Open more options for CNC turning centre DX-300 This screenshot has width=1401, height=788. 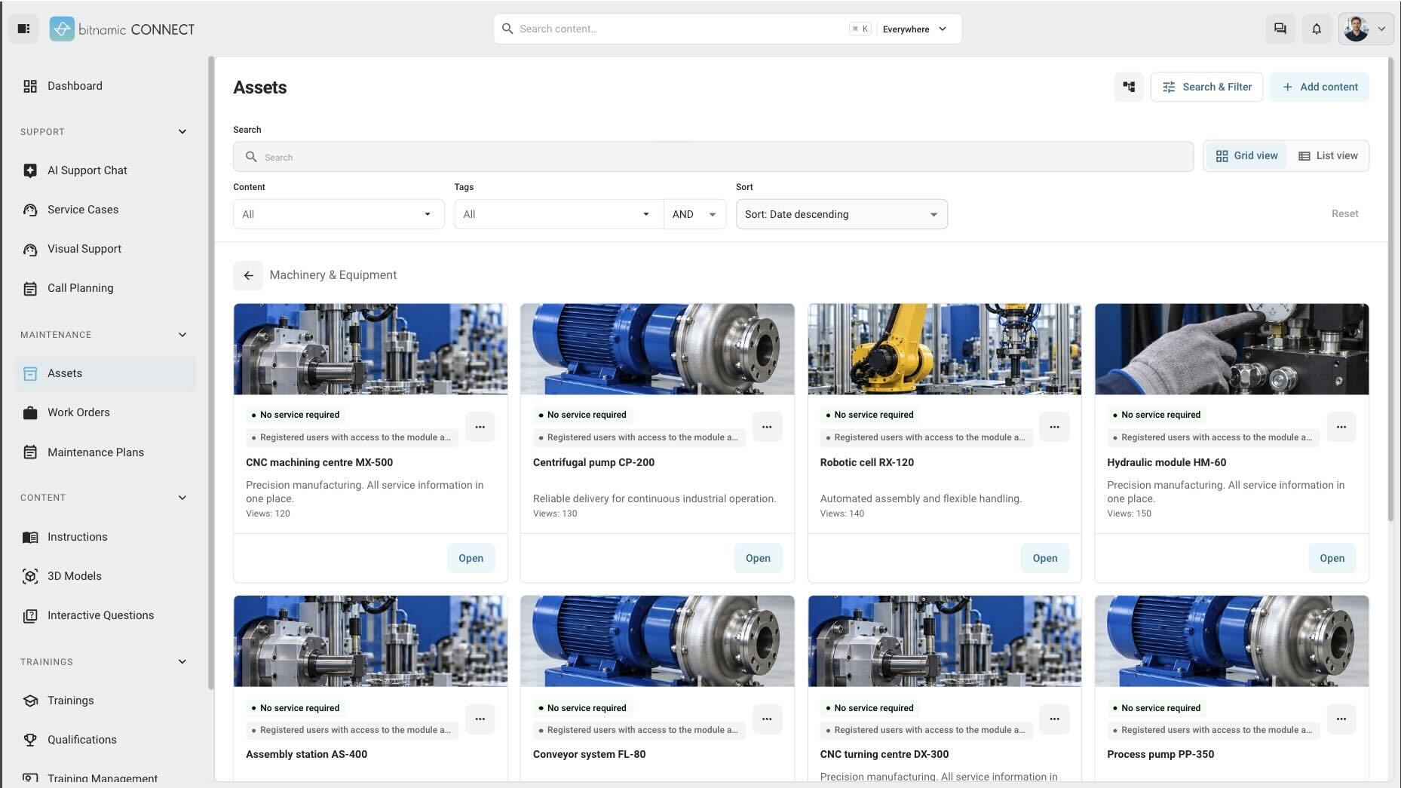1054,719
